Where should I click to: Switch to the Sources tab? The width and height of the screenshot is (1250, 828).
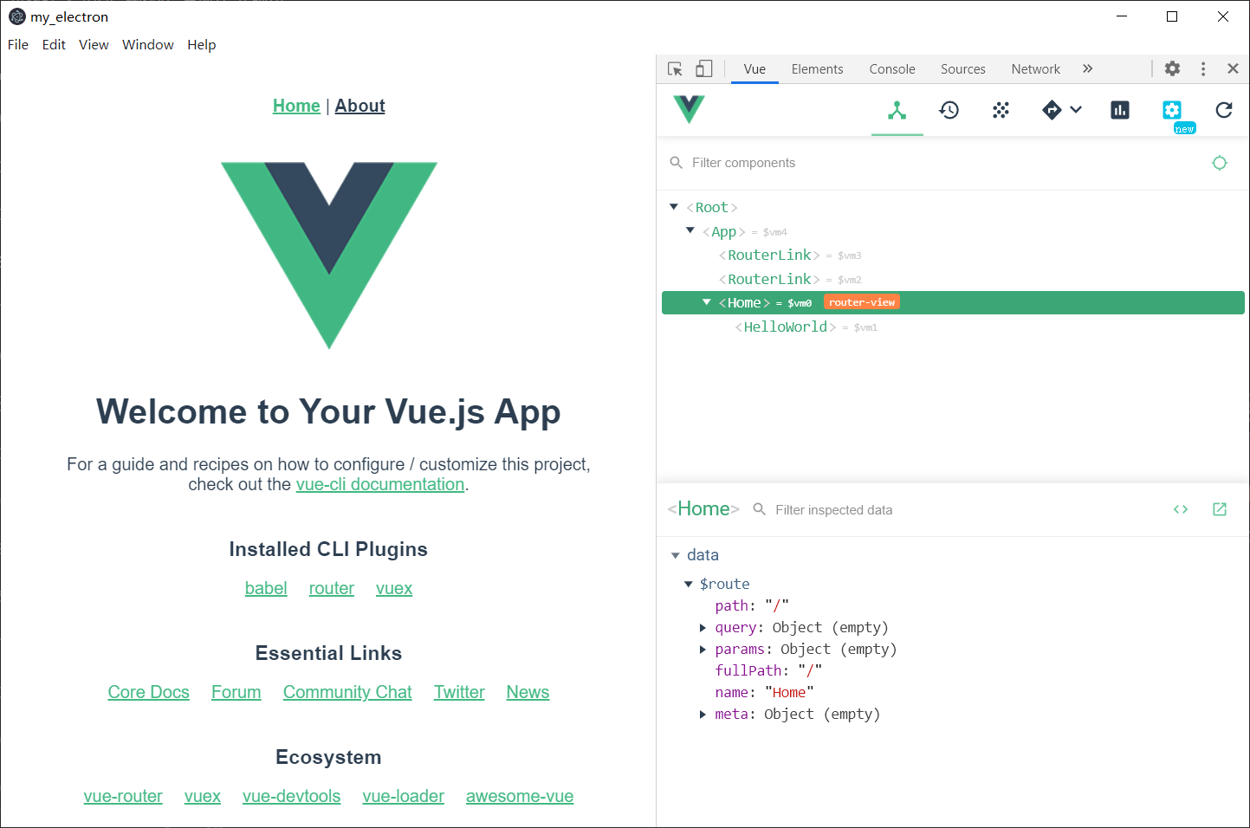point(963,69)
